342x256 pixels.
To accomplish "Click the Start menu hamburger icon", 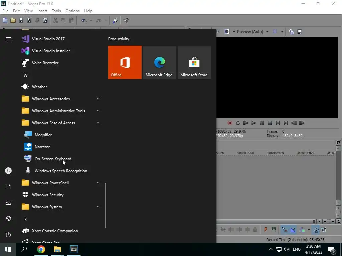I will coord(8,39).
